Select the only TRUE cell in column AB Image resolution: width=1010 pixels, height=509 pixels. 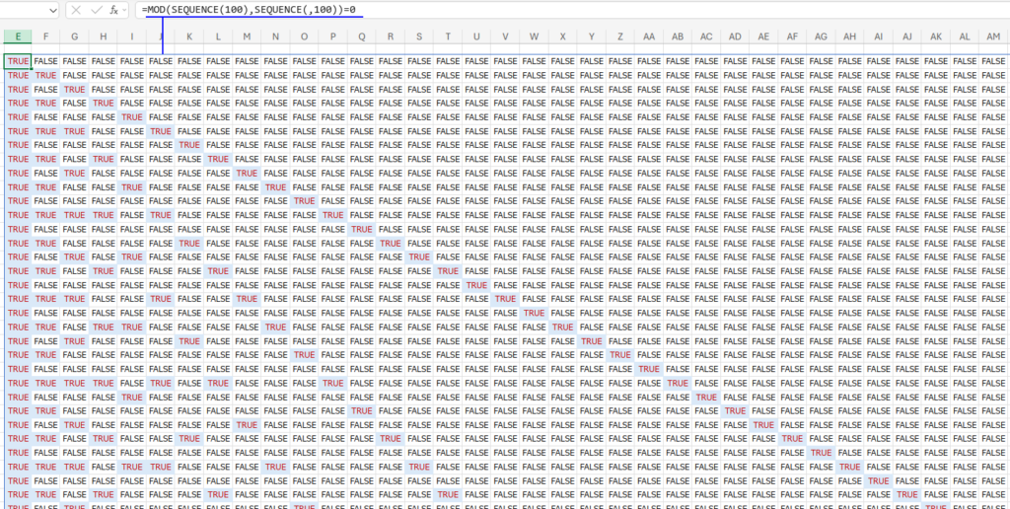click(678, 383)
